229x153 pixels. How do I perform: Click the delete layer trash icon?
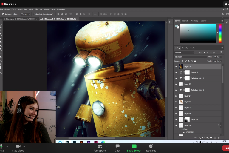click(x=219, y=137)
